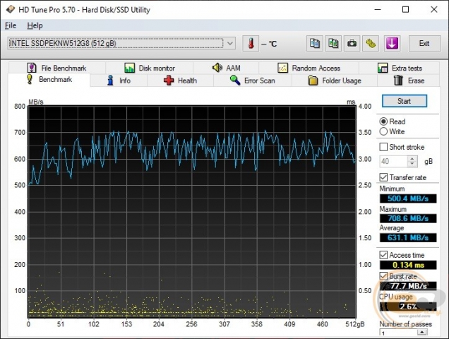The height and width of the screenshot is (339, 449).
Task: Open the Help menu
Action: tap(35, 25)
